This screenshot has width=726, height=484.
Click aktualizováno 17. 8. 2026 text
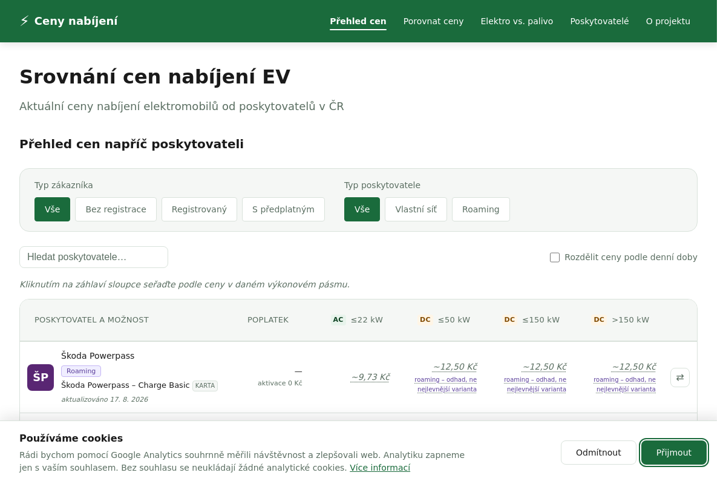(x=105, y=399)
